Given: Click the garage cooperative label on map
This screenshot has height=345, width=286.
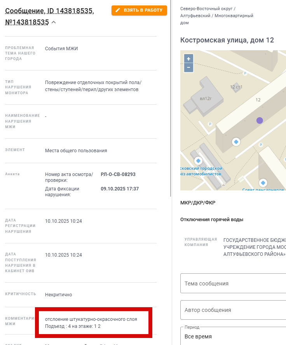Looking at the screenshot, I should (201, 171).
